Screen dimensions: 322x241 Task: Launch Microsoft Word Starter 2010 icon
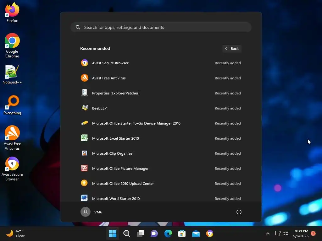coord(84,198)
